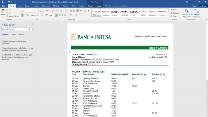The width and height of the screenshot is (208, 117).
Task: Toggle Bold formatting
Action: 22,15
